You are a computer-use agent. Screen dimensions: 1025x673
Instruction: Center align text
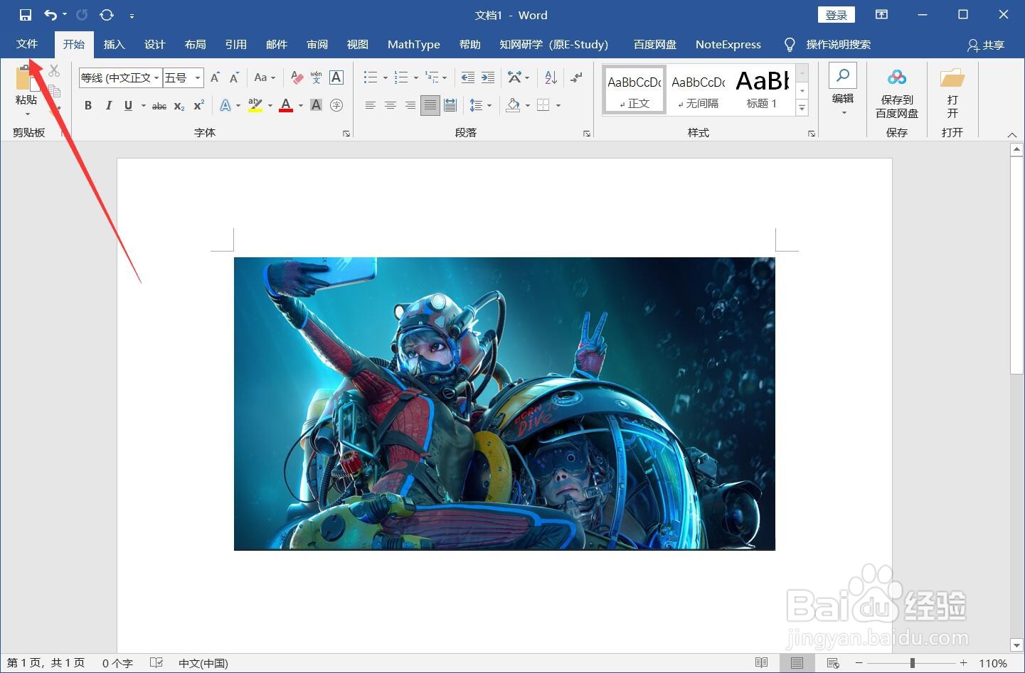(x=390, y=106)
